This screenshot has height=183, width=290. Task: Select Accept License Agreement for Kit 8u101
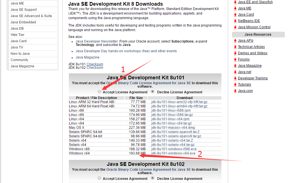click(99, 91)
